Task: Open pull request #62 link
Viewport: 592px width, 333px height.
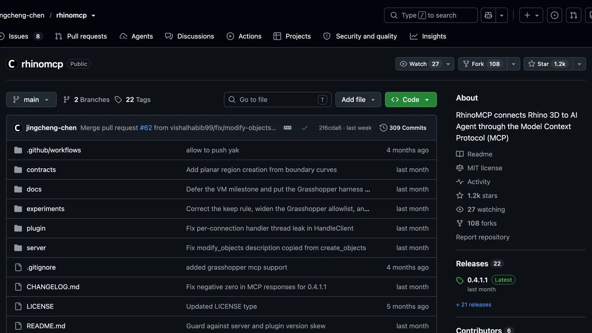Action: (x=146, y=128)
